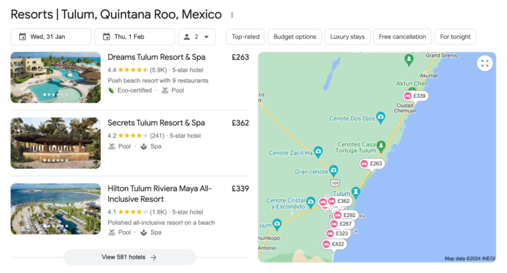Screen dimensions: 507x273
Task: Open the Hilton Tulum Riviera Maya thumbnail
Action: click(55, 208)
